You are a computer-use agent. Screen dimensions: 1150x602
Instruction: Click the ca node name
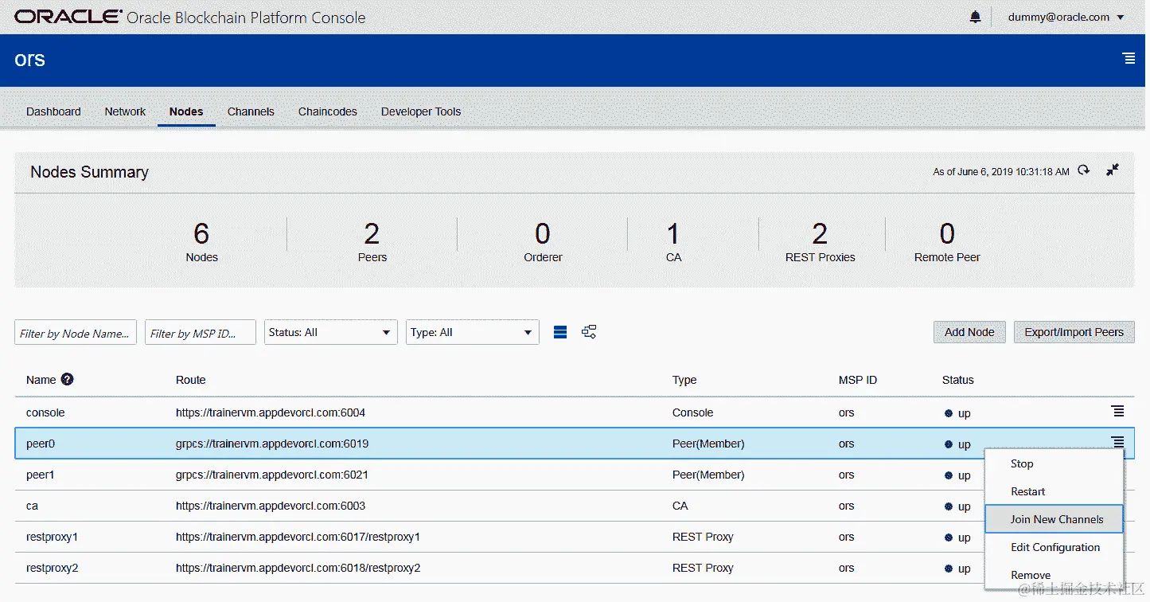33,506
